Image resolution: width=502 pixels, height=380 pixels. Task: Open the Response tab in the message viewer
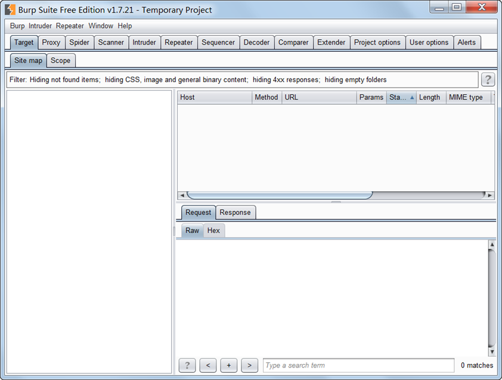(x=235, y=212)
